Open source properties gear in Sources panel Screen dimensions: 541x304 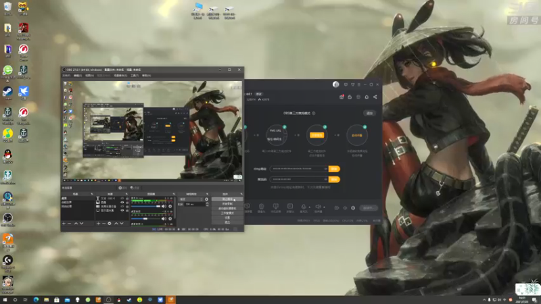(110, 224)
